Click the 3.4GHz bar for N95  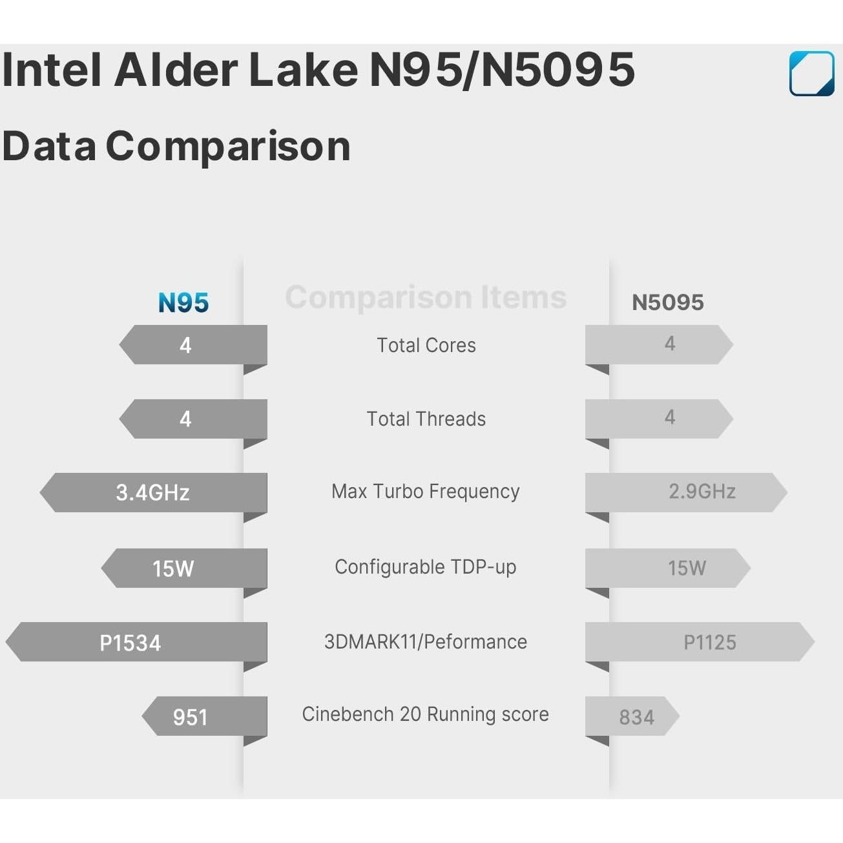154,493
